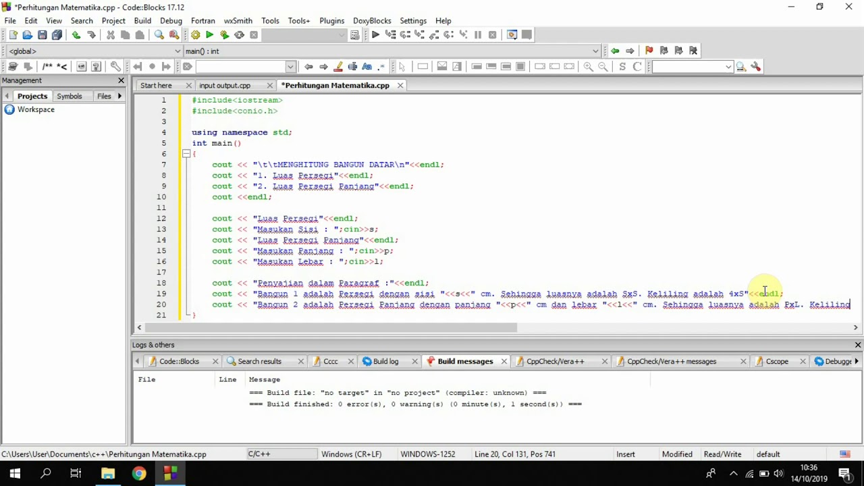Open settings with the wrench icon near the search box
The height and width of the screenshot is (486, 864).
(x=755, y=66)
